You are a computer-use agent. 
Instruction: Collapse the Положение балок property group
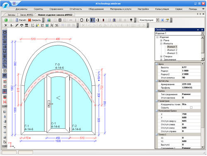(156, 111)
